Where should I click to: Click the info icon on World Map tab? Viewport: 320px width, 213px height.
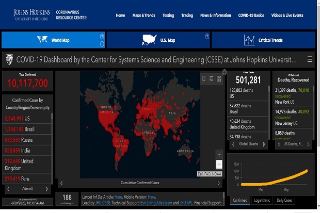point(102,44)
